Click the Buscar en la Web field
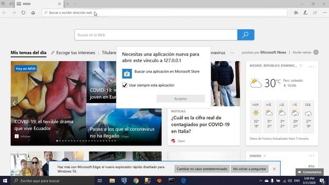329x185 pixels. click(156, 35)
